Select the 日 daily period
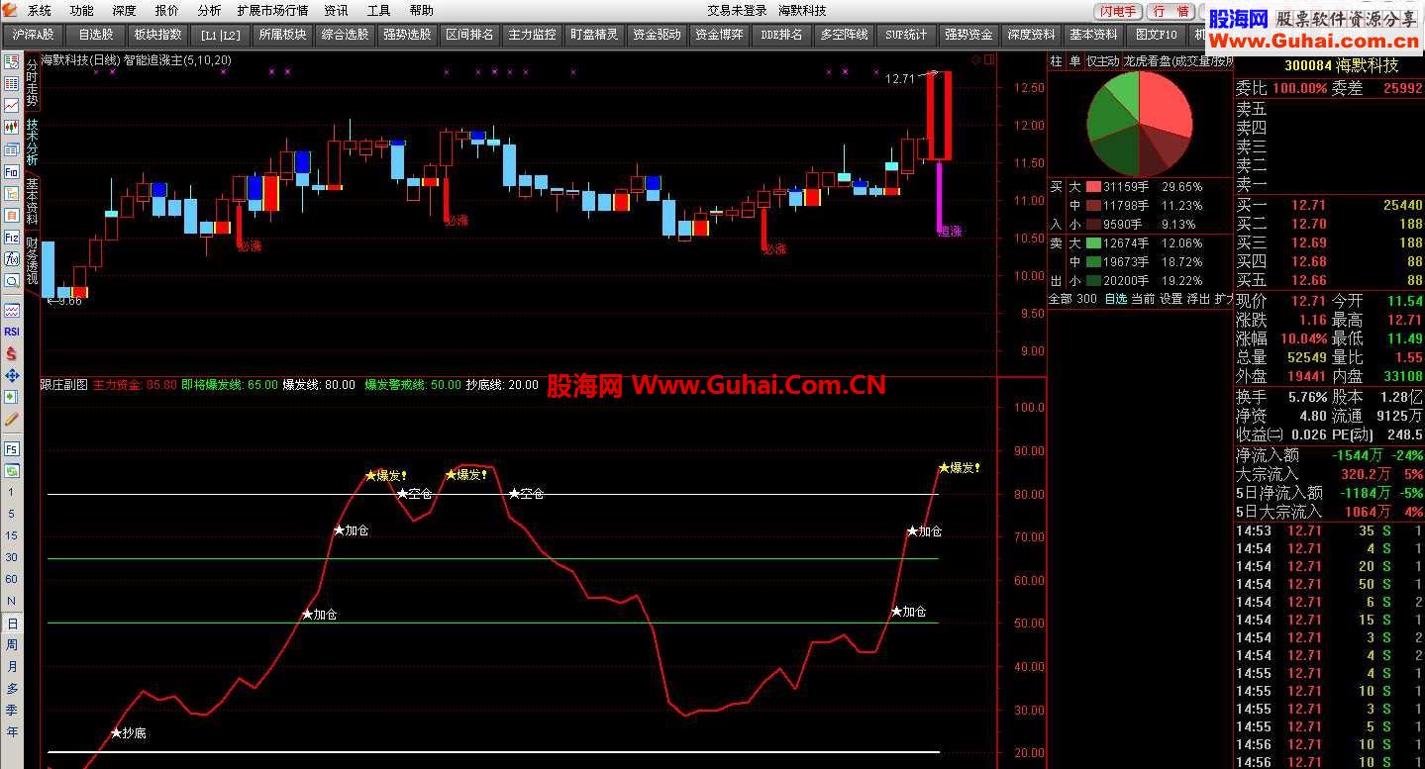The width and height of the screenshot is (1425, 769). (12, 624)
